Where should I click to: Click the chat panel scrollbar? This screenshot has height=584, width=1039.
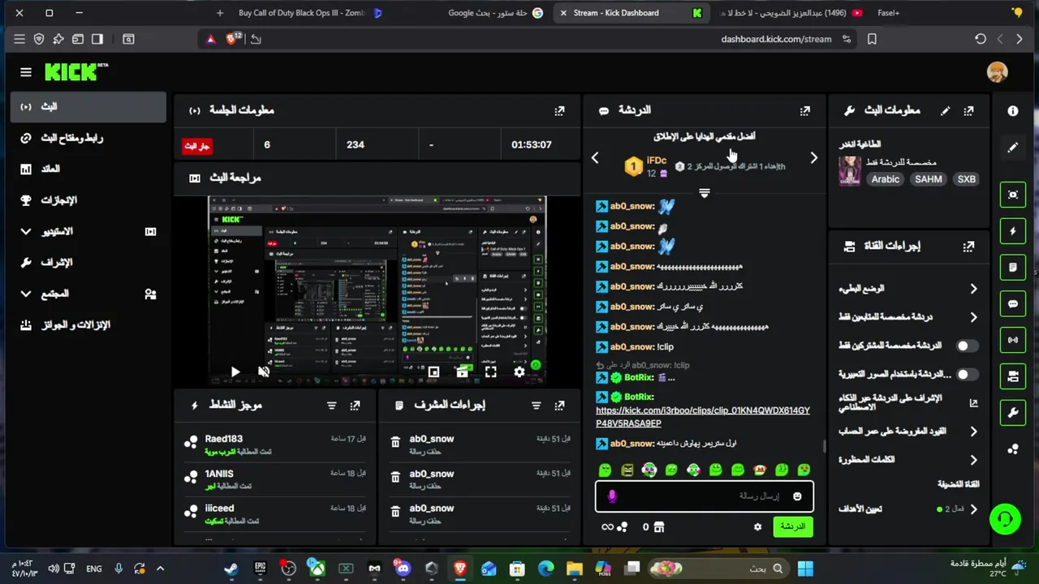[x=823, y=446]
